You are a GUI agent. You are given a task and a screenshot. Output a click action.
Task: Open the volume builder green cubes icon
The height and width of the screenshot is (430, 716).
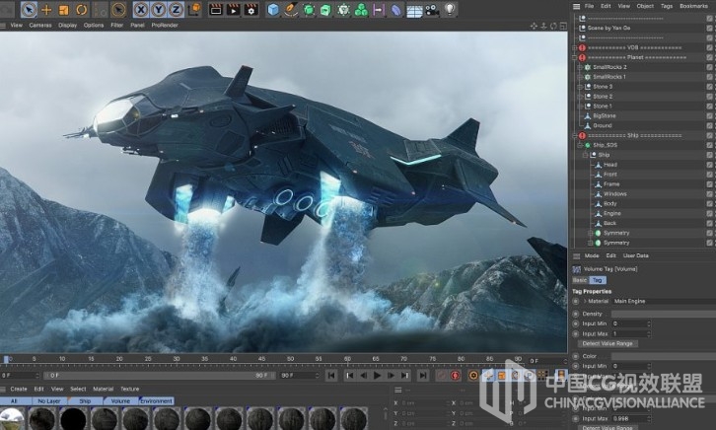[361, 10]
